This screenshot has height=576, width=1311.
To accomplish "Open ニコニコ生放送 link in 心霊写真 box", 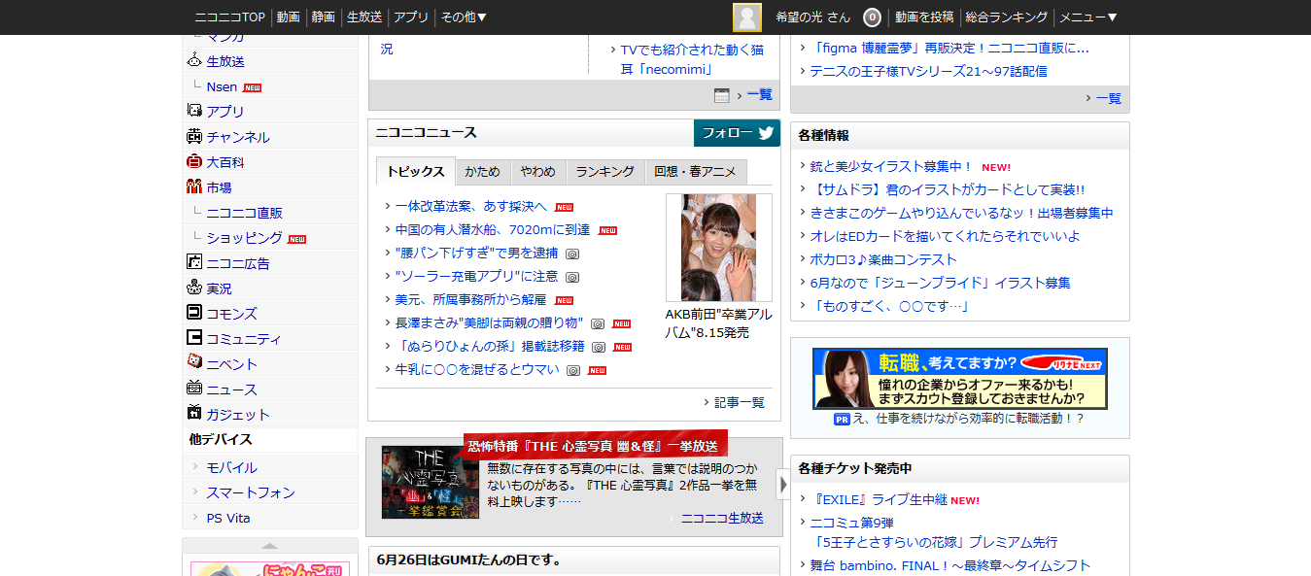I will [x=722, y=518].
